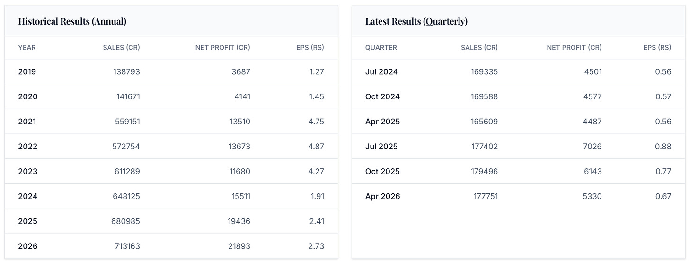Select the Apr 2026 quarter row label
This screenshot has width=689, height=261.
pyautogui.click(x=382, y=196)
